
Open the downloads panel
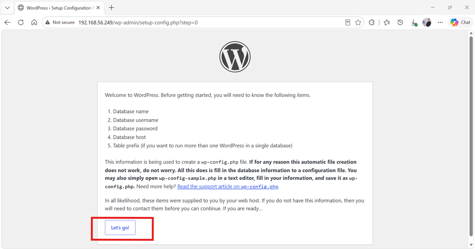tap(414, 22)
